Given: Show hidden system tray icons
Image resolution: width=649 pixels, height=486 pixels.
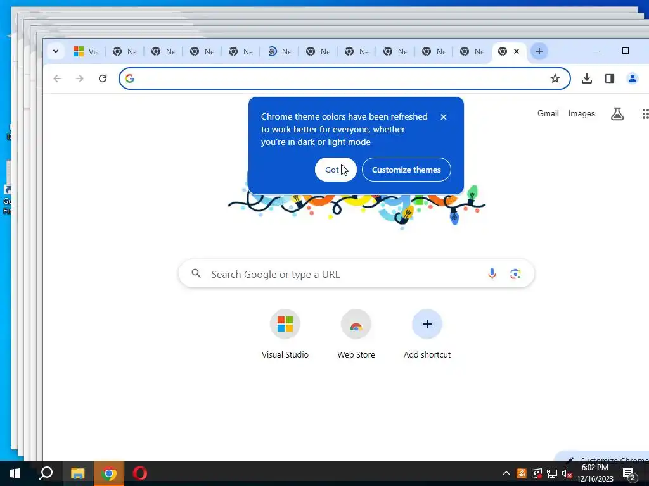Looking at the screenshot, I should pos(506,473).
